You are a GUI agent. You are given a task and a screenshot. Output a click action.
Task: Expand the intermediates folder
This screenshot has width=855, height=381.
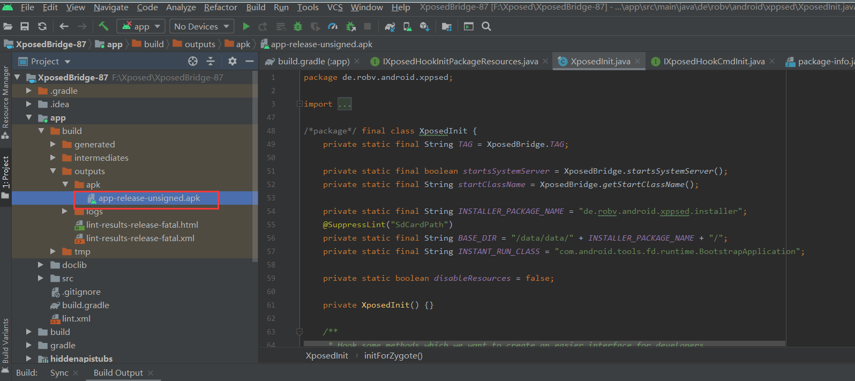click(53, 158)
